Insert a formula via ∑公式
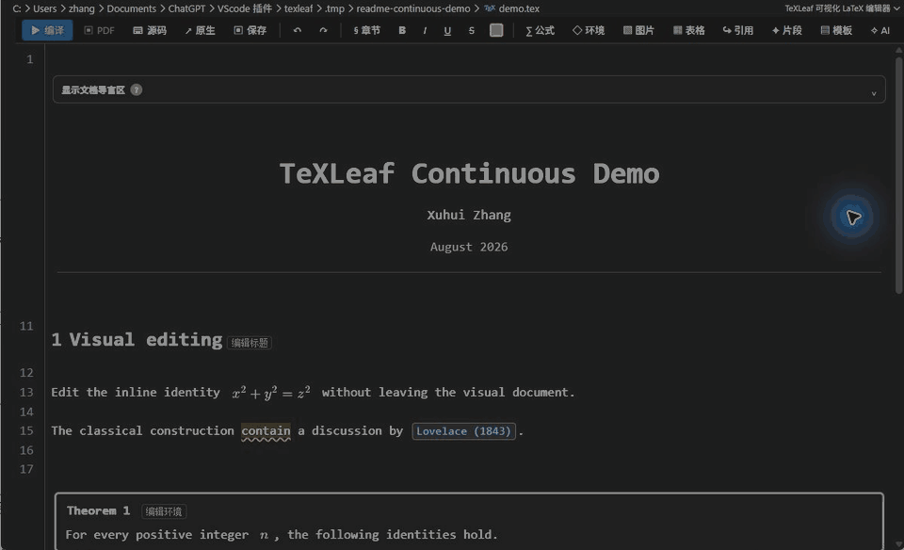Image resolution: width=904 pixels, height=550 pixels. tap(540, 30)
